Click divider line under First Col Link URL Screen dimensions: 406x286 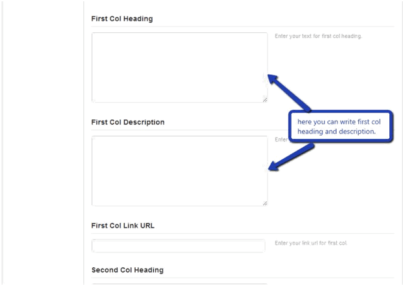(x=242, y=233)
